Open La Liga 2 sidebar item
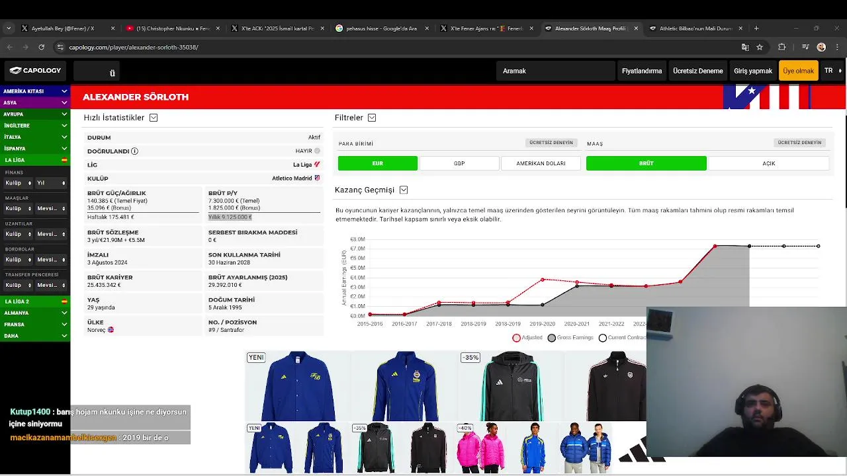The image size is (847, 476). tap(35, 301)
